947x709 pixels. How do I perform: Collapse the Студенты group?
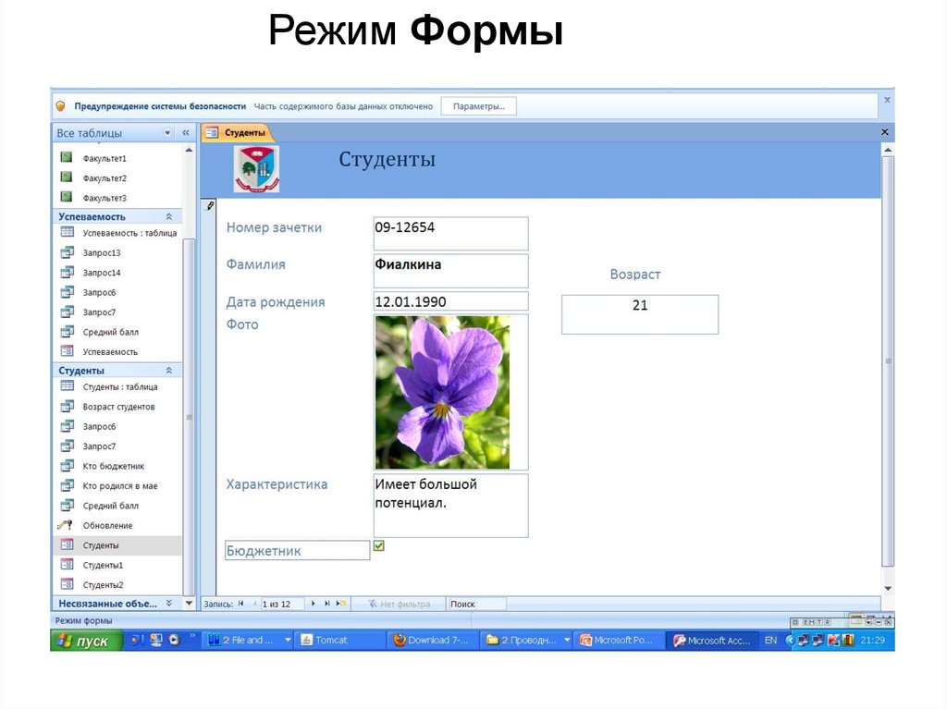click(x=168, y=371)
